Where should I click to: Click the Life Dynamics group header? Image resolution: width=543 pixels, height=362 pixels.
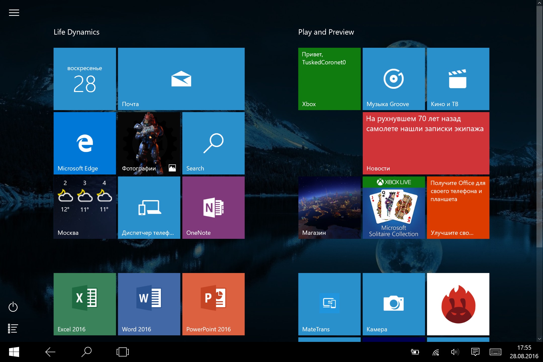click(x=76, y=32)
